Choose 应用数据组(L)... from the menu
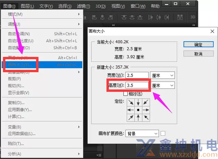Screen dimensions: 218x159 (x=42, y=134)
